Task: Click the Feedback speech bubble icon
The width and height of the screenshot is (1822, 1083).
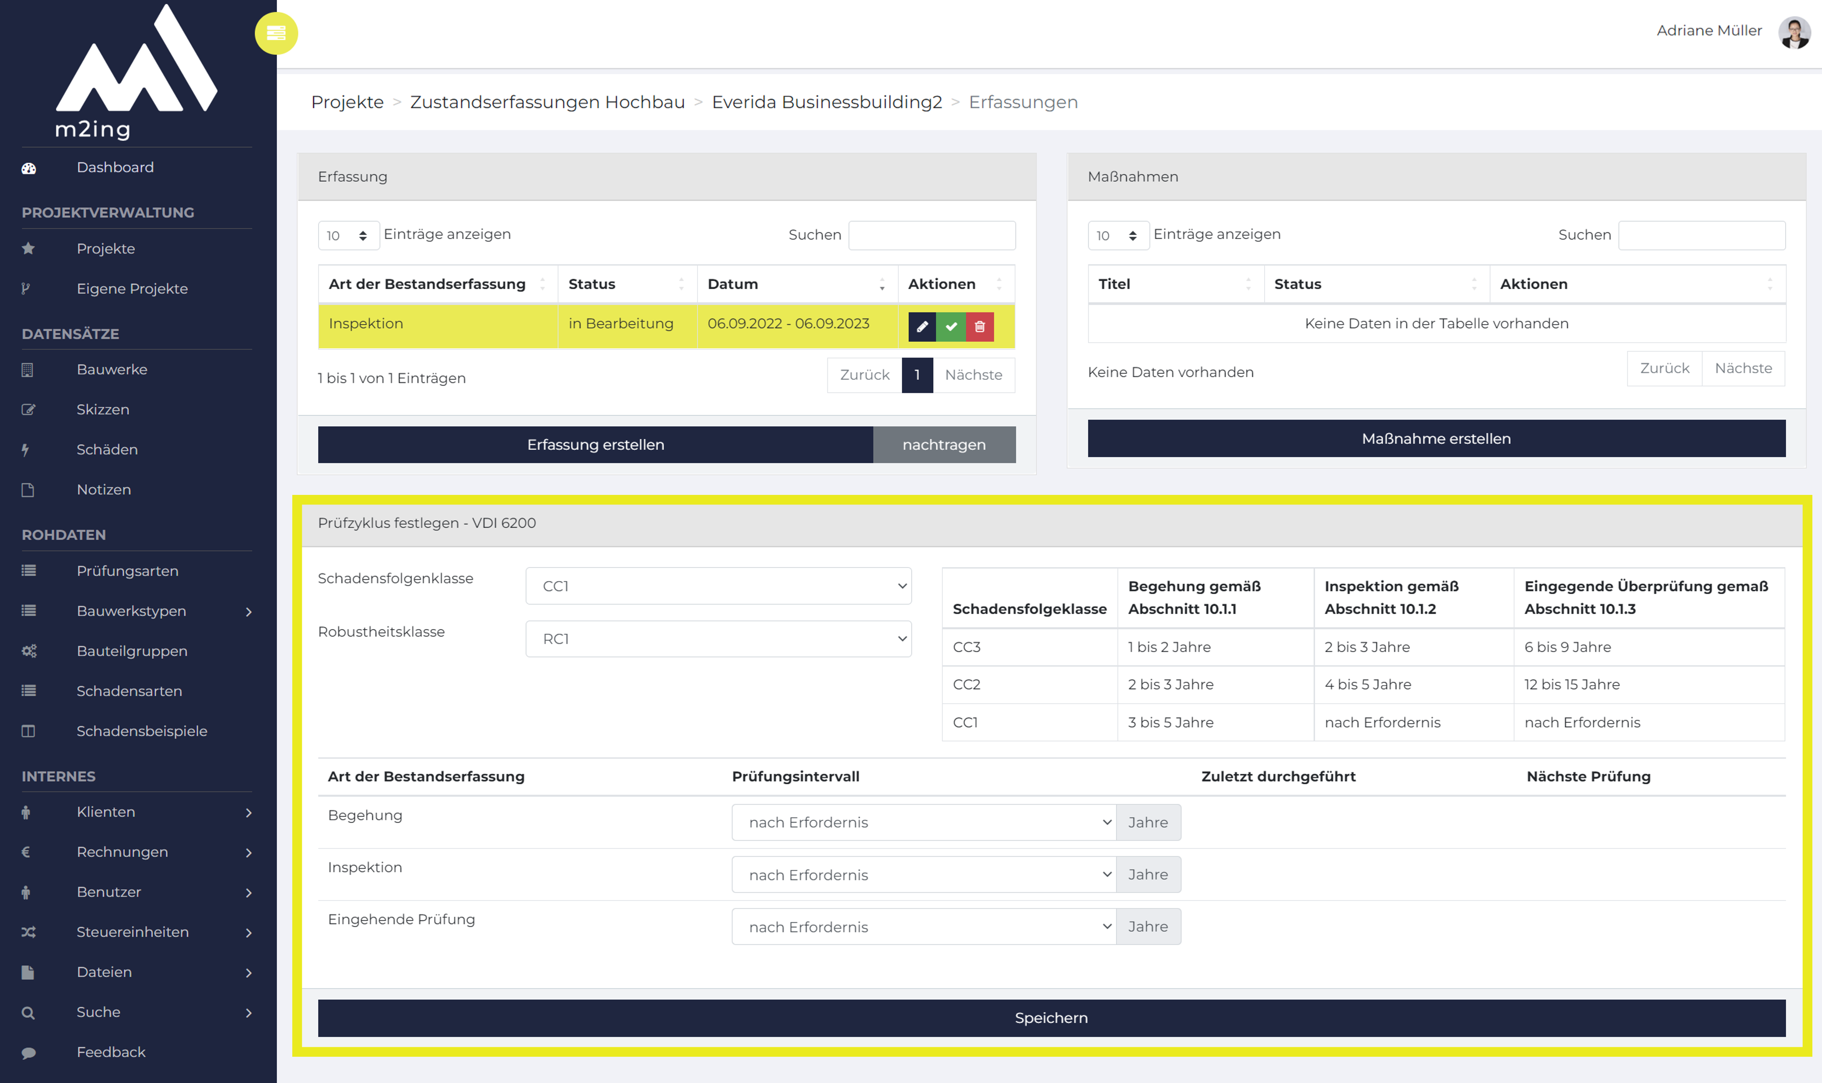Action: coord(28,1052)
